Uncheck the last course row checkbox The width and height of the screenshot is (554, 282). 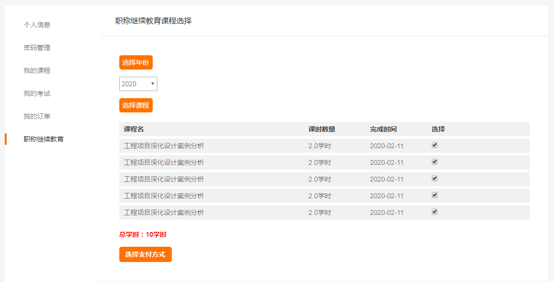click(x=435, y=212)
